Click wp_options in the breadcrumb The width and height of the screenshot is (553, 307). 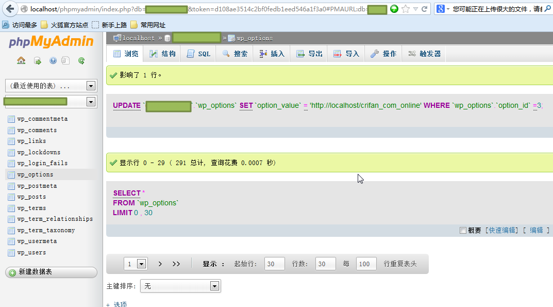point(255,38)
